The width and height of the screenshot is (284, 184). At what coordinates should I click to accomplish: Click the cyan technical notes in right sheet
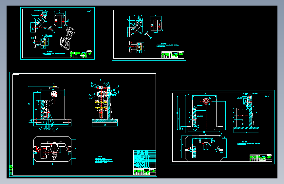(249, 143)
